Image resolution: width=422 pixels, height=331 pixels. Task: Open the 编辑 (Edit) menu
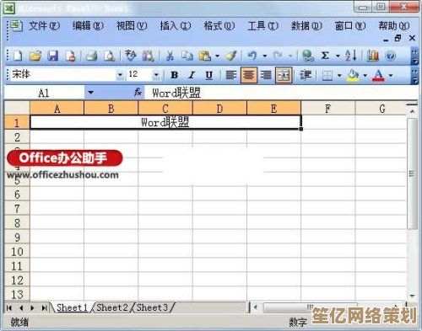click(88, 26)
